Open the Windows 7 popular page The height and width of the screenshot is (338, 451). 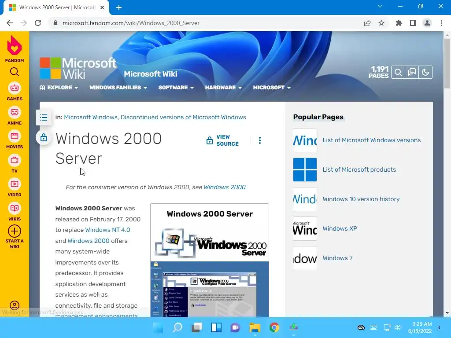337,258
